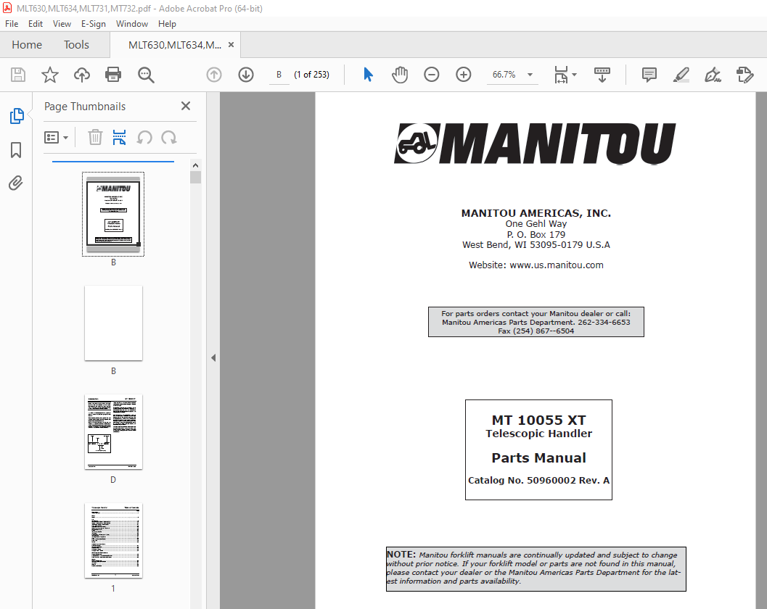Viewport: 767px width, 609px height.
Task: Collapse the navigation pane with divider arrow
Action: pyautogui.click(x=213, y=357)
